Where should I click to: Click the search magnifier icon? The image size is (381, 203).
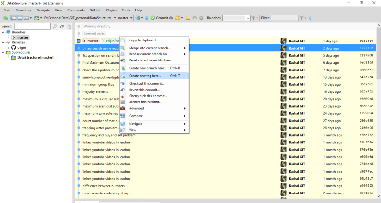[55, 26]
